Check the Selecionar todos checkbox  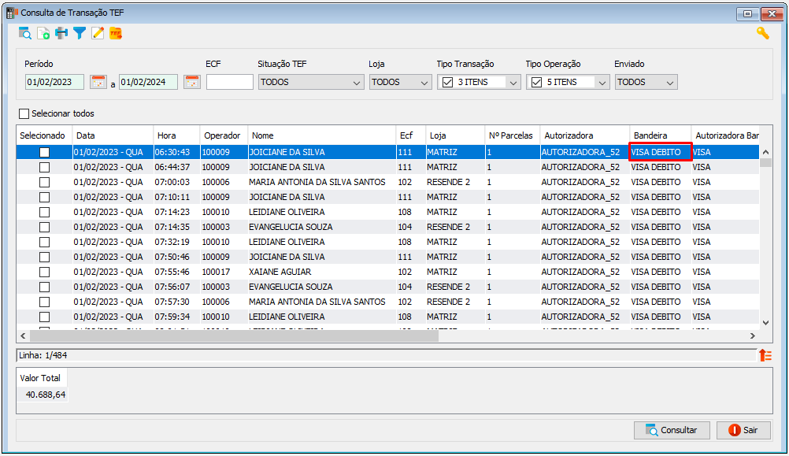pyautogui.click(x=24, y=113)
